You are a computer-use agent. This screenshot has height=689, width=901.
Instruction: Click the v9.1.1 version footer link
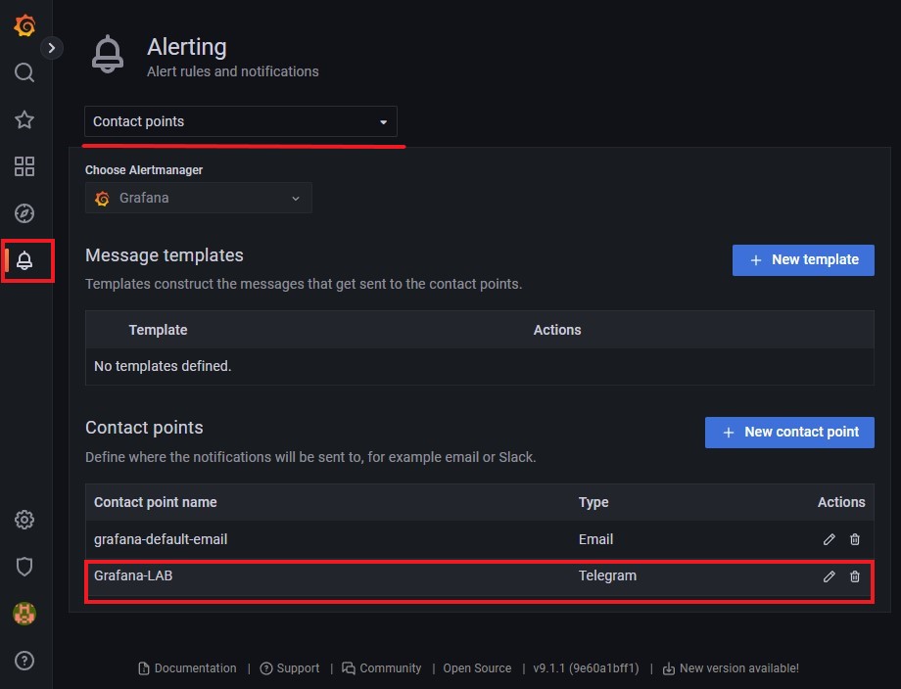pos(586,668)
